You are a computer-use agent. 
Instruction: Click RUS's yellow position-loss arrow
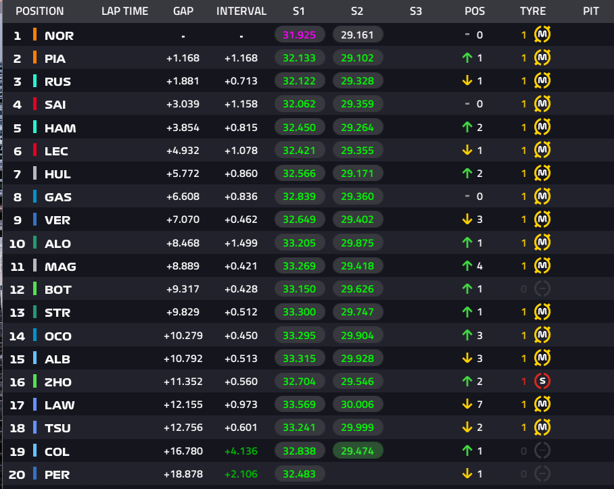(x=467, y=80)
